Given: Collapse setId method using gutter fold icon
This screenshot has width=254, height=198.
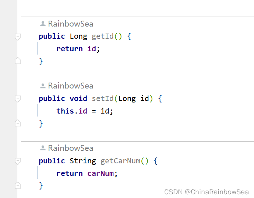Looking at the screenshot, I should (18, 99).
